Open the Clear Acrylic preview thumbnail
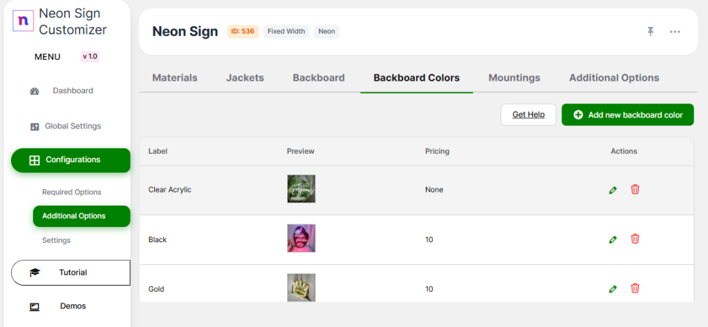 301,189
